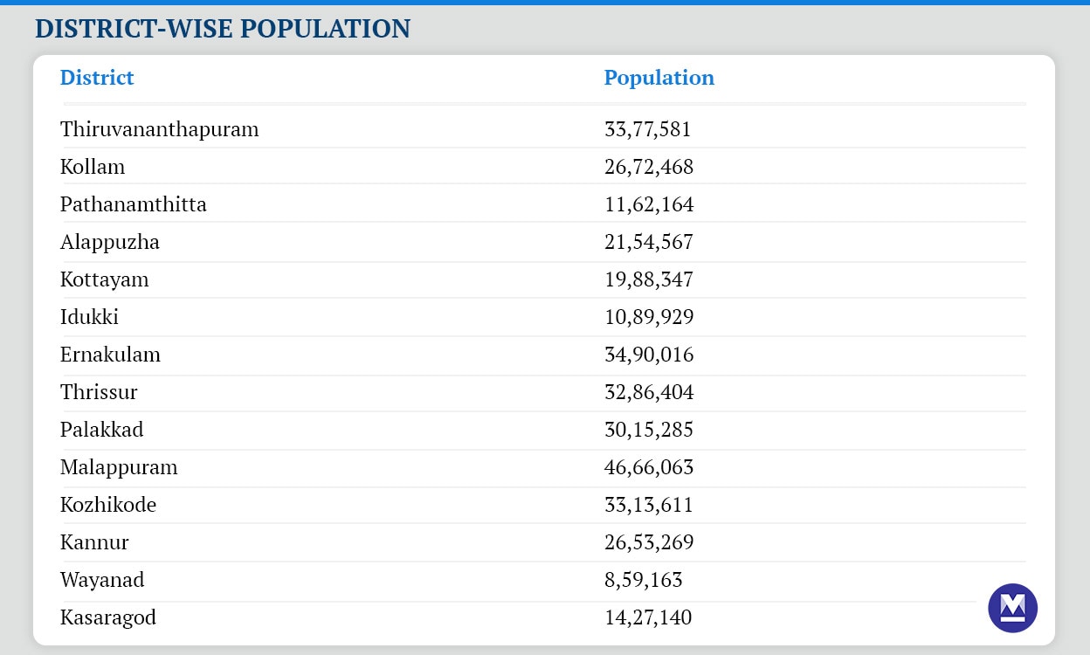Click the Idukki district entry
The height and width of the screenshot is (655, 1090).
[x=89, y=317]
